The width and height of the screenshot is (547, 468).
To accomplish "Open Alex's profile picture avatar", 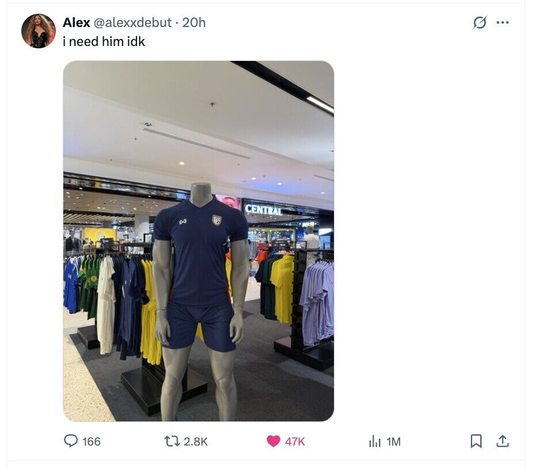I will click(x=39, y=31).
